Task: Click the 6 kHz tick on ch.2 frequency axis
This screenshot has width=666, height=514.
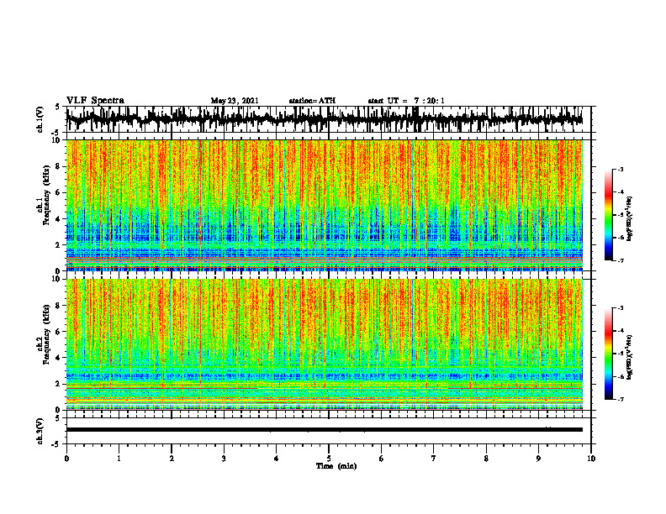Action: pyautogui.click(x=60, y=332)
